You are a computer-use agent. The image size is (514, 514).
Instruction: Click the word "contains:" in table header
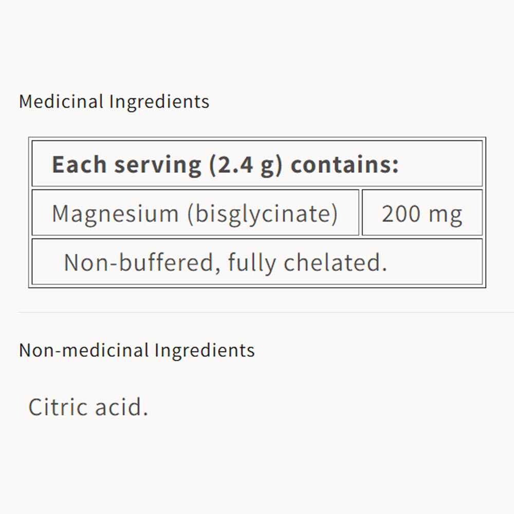(x=344, y=164)
